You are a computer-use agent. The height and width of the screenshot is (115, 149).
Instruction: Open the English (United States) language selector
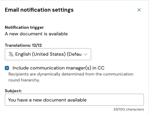coord(48,54)
